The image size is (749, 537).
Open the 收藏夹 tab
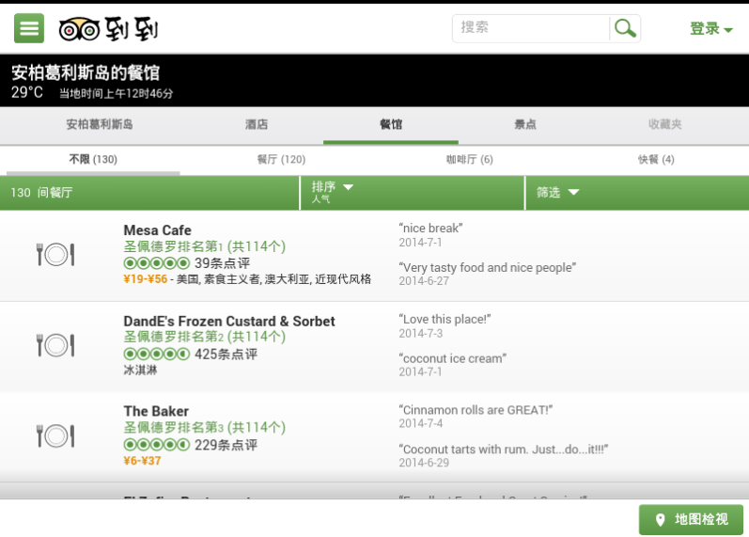click(665, 125)
